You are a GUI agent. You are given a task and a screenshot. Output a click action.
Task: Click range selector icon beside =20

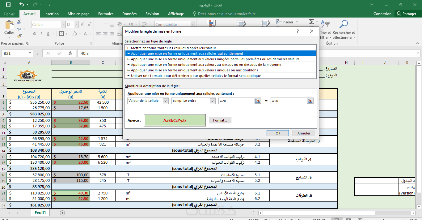point(258,101)
